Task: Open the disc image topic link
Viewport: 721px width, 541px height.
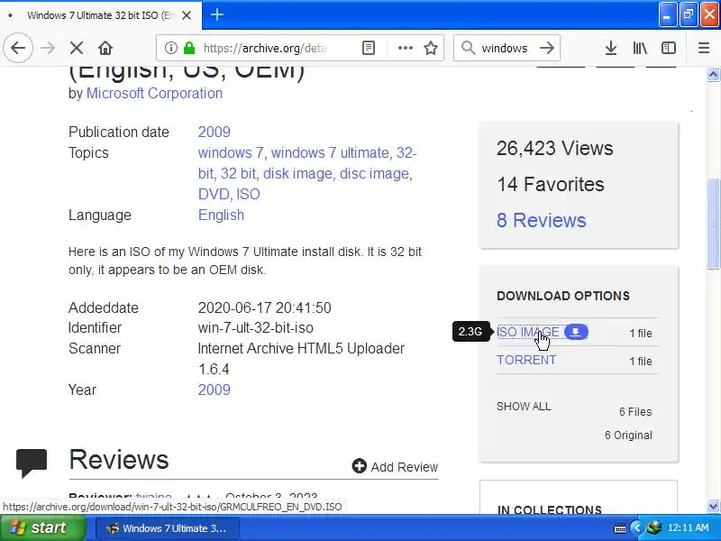Action: (x=374, y=173)
